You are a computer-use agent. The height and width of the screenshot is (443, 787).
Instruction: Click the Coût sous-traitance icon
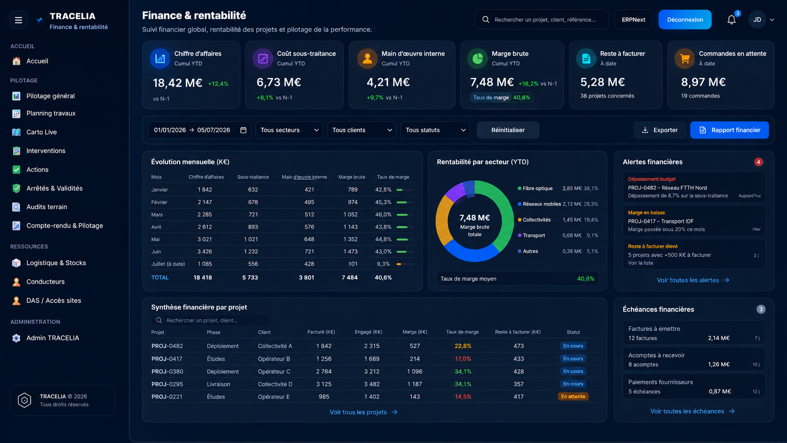point(263,58)
